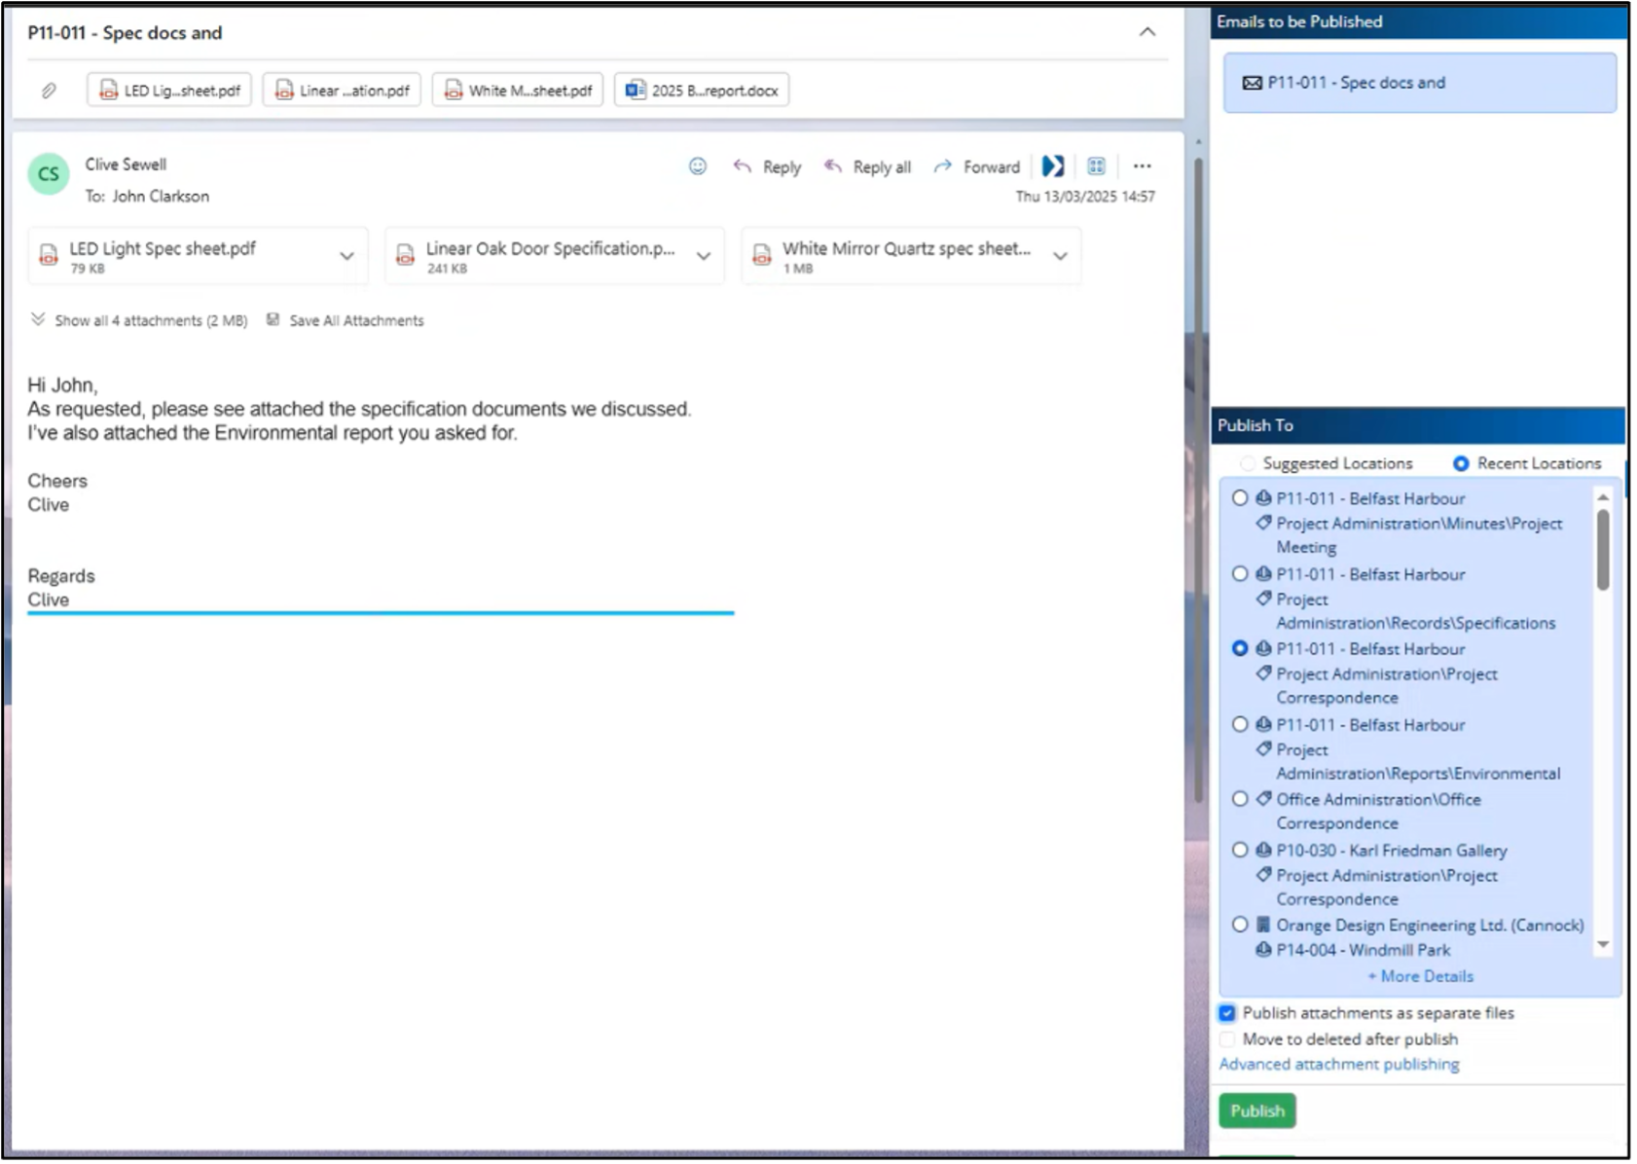Collapse the email header with chevron

(1147, 32)
